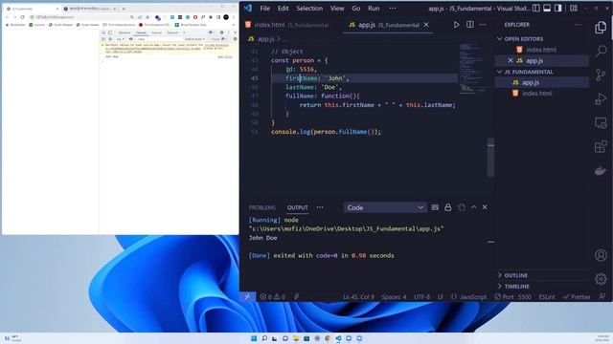Open the File menu
Image resolution: width=613 pixels, height=344 pixels.
coord(265,9)
